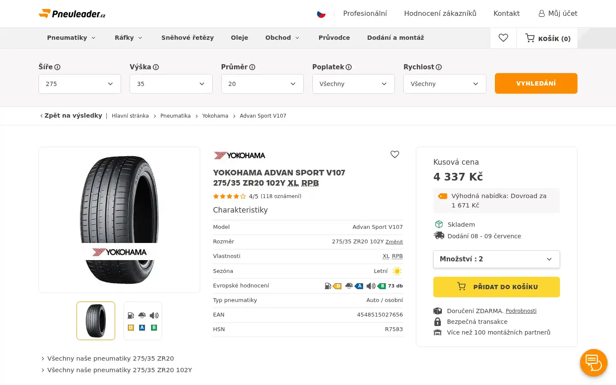The width and height of the screenshot is (616, 385).
Task: Open Hodnocení zákazníků page
Action: [440, 14]
